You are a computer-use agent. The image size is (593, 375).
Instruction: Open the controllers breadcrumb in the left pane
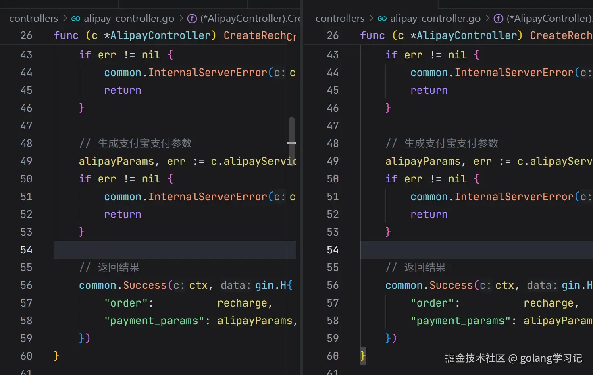[33, 19]
